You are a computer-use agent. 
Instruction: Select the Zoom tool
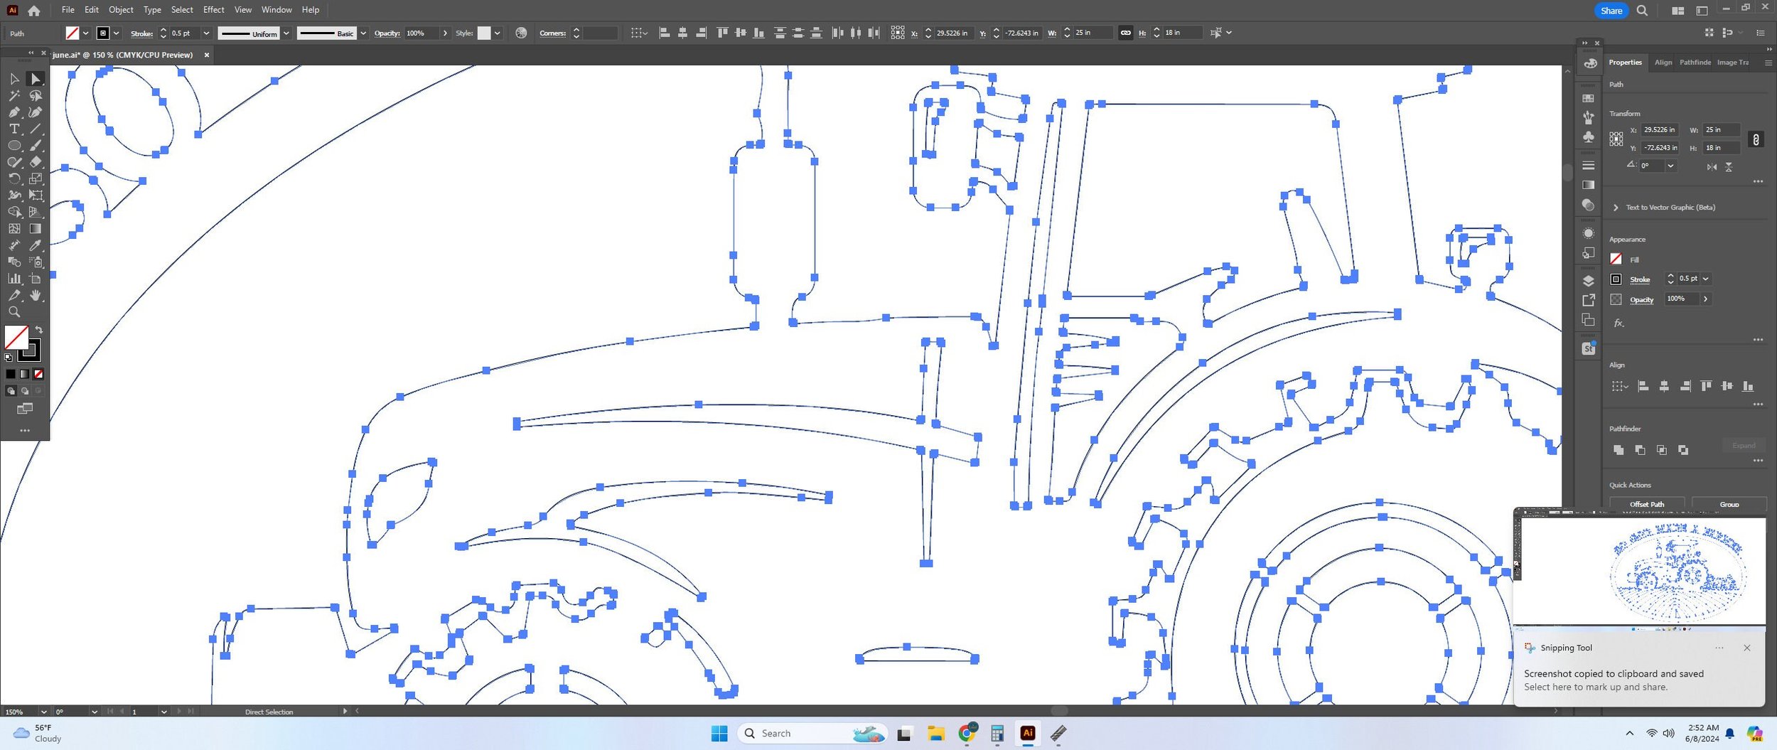(x=14, y=312)
